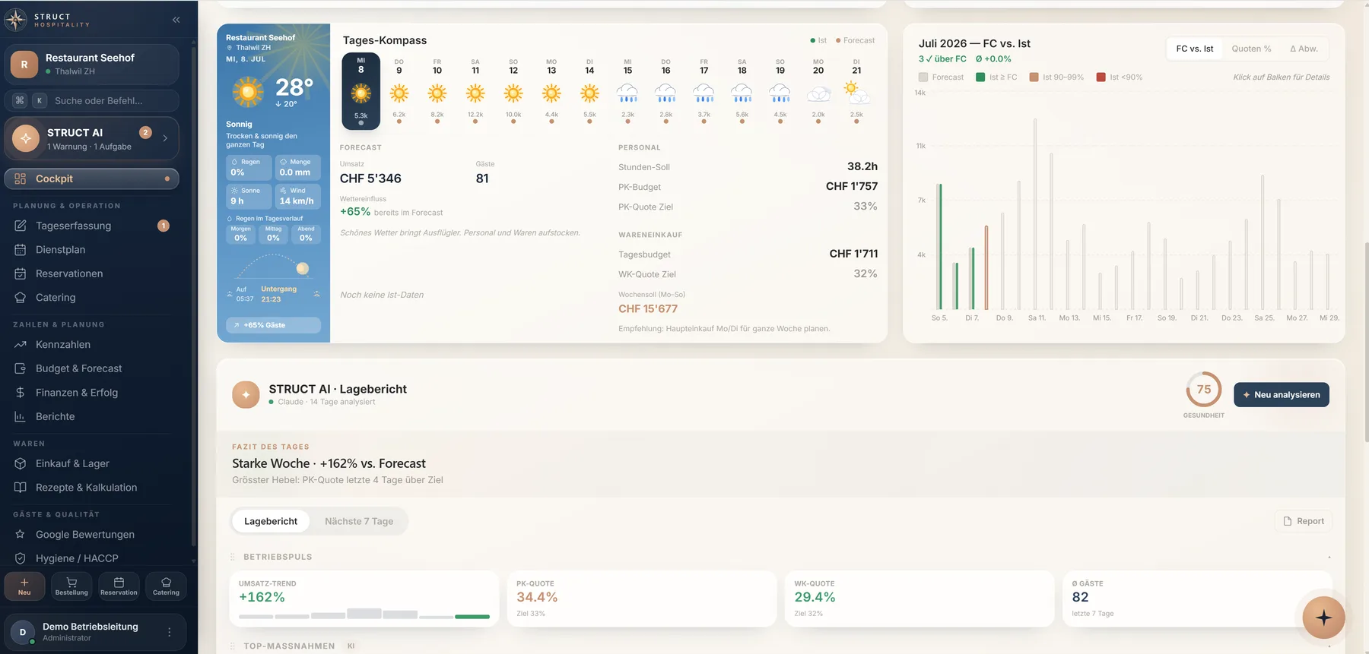Select Friday 10 forecast day
Screen dimensions: 1369x654
[x=437, y=90]
